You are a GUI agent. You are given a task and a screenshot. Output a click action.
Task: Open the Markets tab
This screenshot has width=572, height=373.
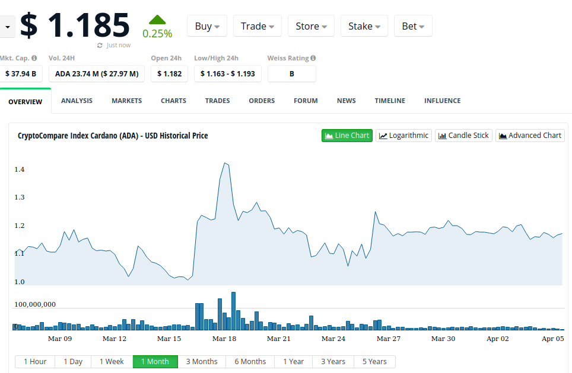coord(126,101)
